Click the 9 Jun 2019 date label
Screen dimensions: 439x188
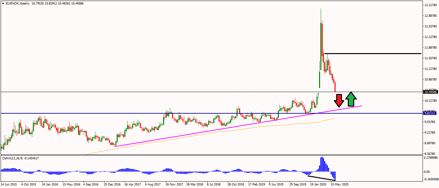[277, 185]
